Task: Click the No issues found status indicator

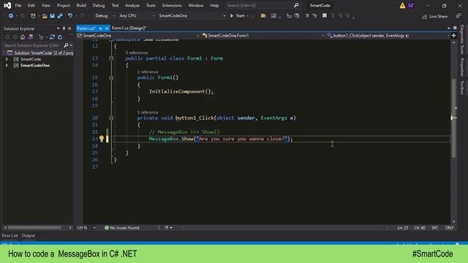Action: click(x=122, y=228)
